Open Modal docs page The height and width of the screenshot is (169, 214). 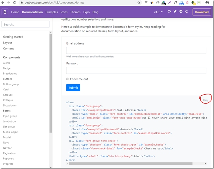click(x=7, y=137)
